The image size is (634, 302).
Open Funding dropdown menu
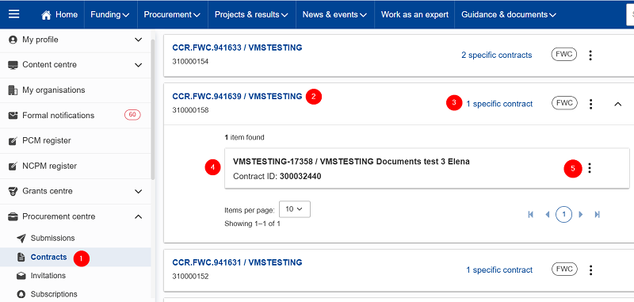pyautogui.click(x=110, y=14)
